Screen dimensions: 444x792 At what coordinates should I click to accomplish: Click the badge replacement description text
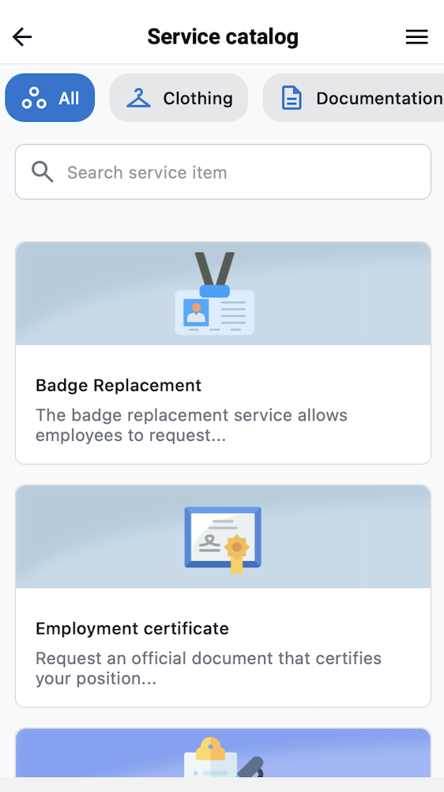tap(191, 425)
